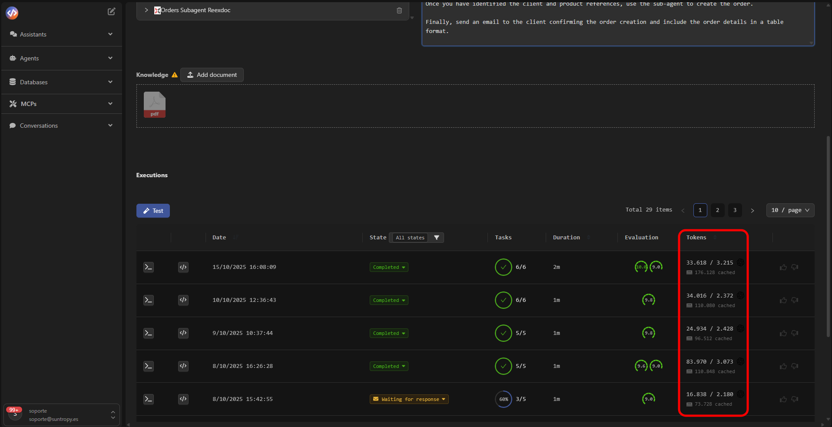Viewport: 832px width, 427px height.
Task: Thumbs up the 15/10/2025 16:08:09 execution
Action: click(783, 267)
